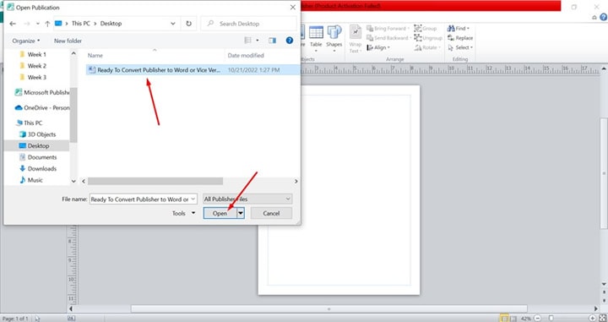Click Wrap Text in Publisher ribbon
This screenshot has height=322, width=608.
click(356, 39)
